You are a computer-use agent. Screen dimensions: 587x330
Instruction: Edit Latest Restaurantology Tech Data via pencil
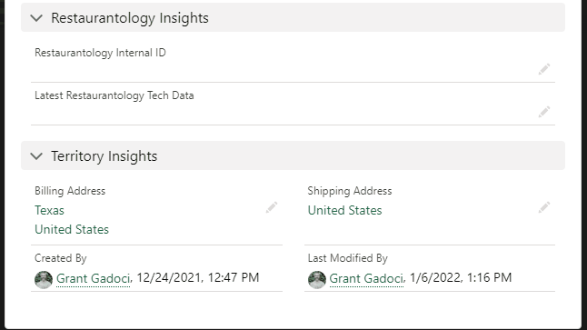click(544, 112)
